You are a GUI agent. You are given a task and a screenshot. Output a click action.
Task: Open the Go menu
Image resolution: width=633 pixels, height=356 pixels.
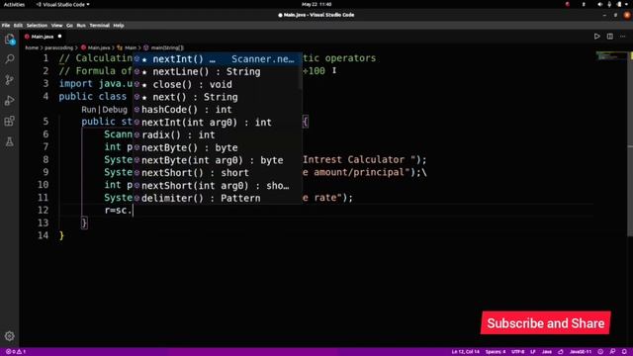click(69, 26)
